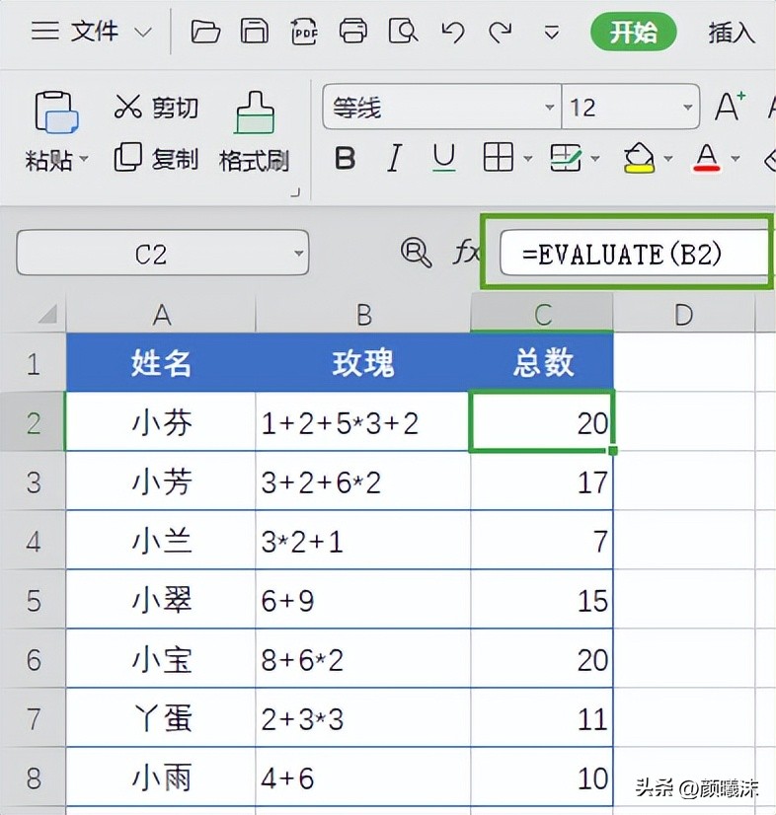This screenshot has width=776, height=815.
Task: Click cell containing 8+6*2
Action: tap(363, 659)
